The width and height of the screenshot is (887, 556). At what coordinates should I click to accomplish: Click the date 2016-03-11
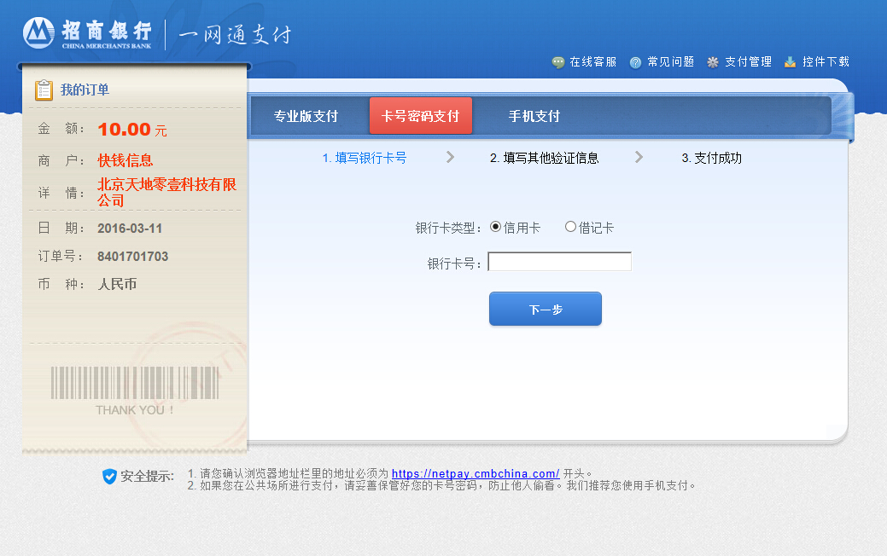coord(130,229)
